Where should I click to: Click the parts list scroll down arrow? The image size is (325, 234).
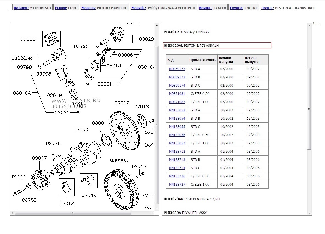pyautogui.click(x=310, y=213)
